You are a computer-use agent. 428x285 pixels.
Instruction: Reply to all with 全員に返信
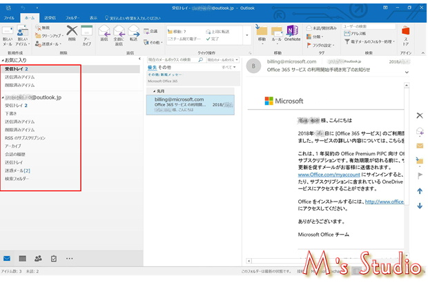pyautogui.click(x=119, y=35)
